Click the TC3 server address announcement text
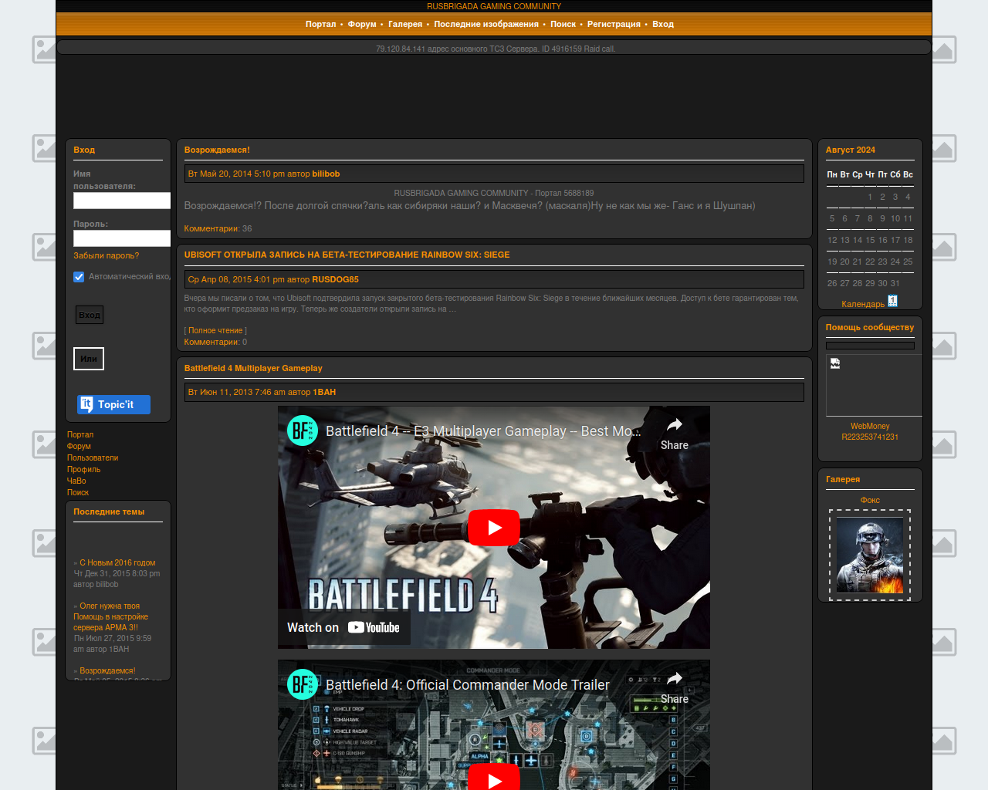The height and width of the screenshot is (790, 988). [496, 49]
